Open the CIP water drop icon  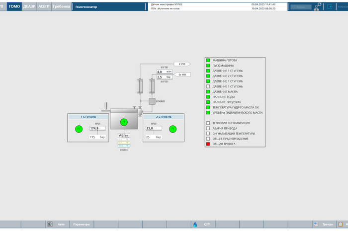195,225
